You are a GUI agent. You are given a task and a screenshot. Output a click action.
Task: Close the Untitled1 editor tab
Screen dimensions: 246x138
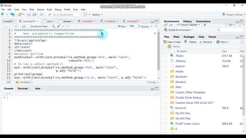(x=96, y=21)
